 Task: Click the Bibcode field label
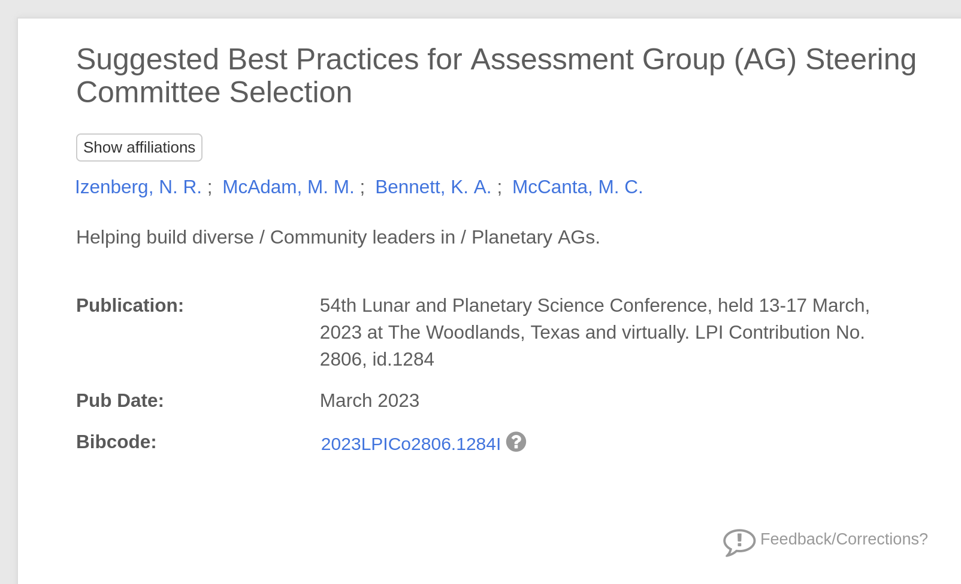pos(116,442)
